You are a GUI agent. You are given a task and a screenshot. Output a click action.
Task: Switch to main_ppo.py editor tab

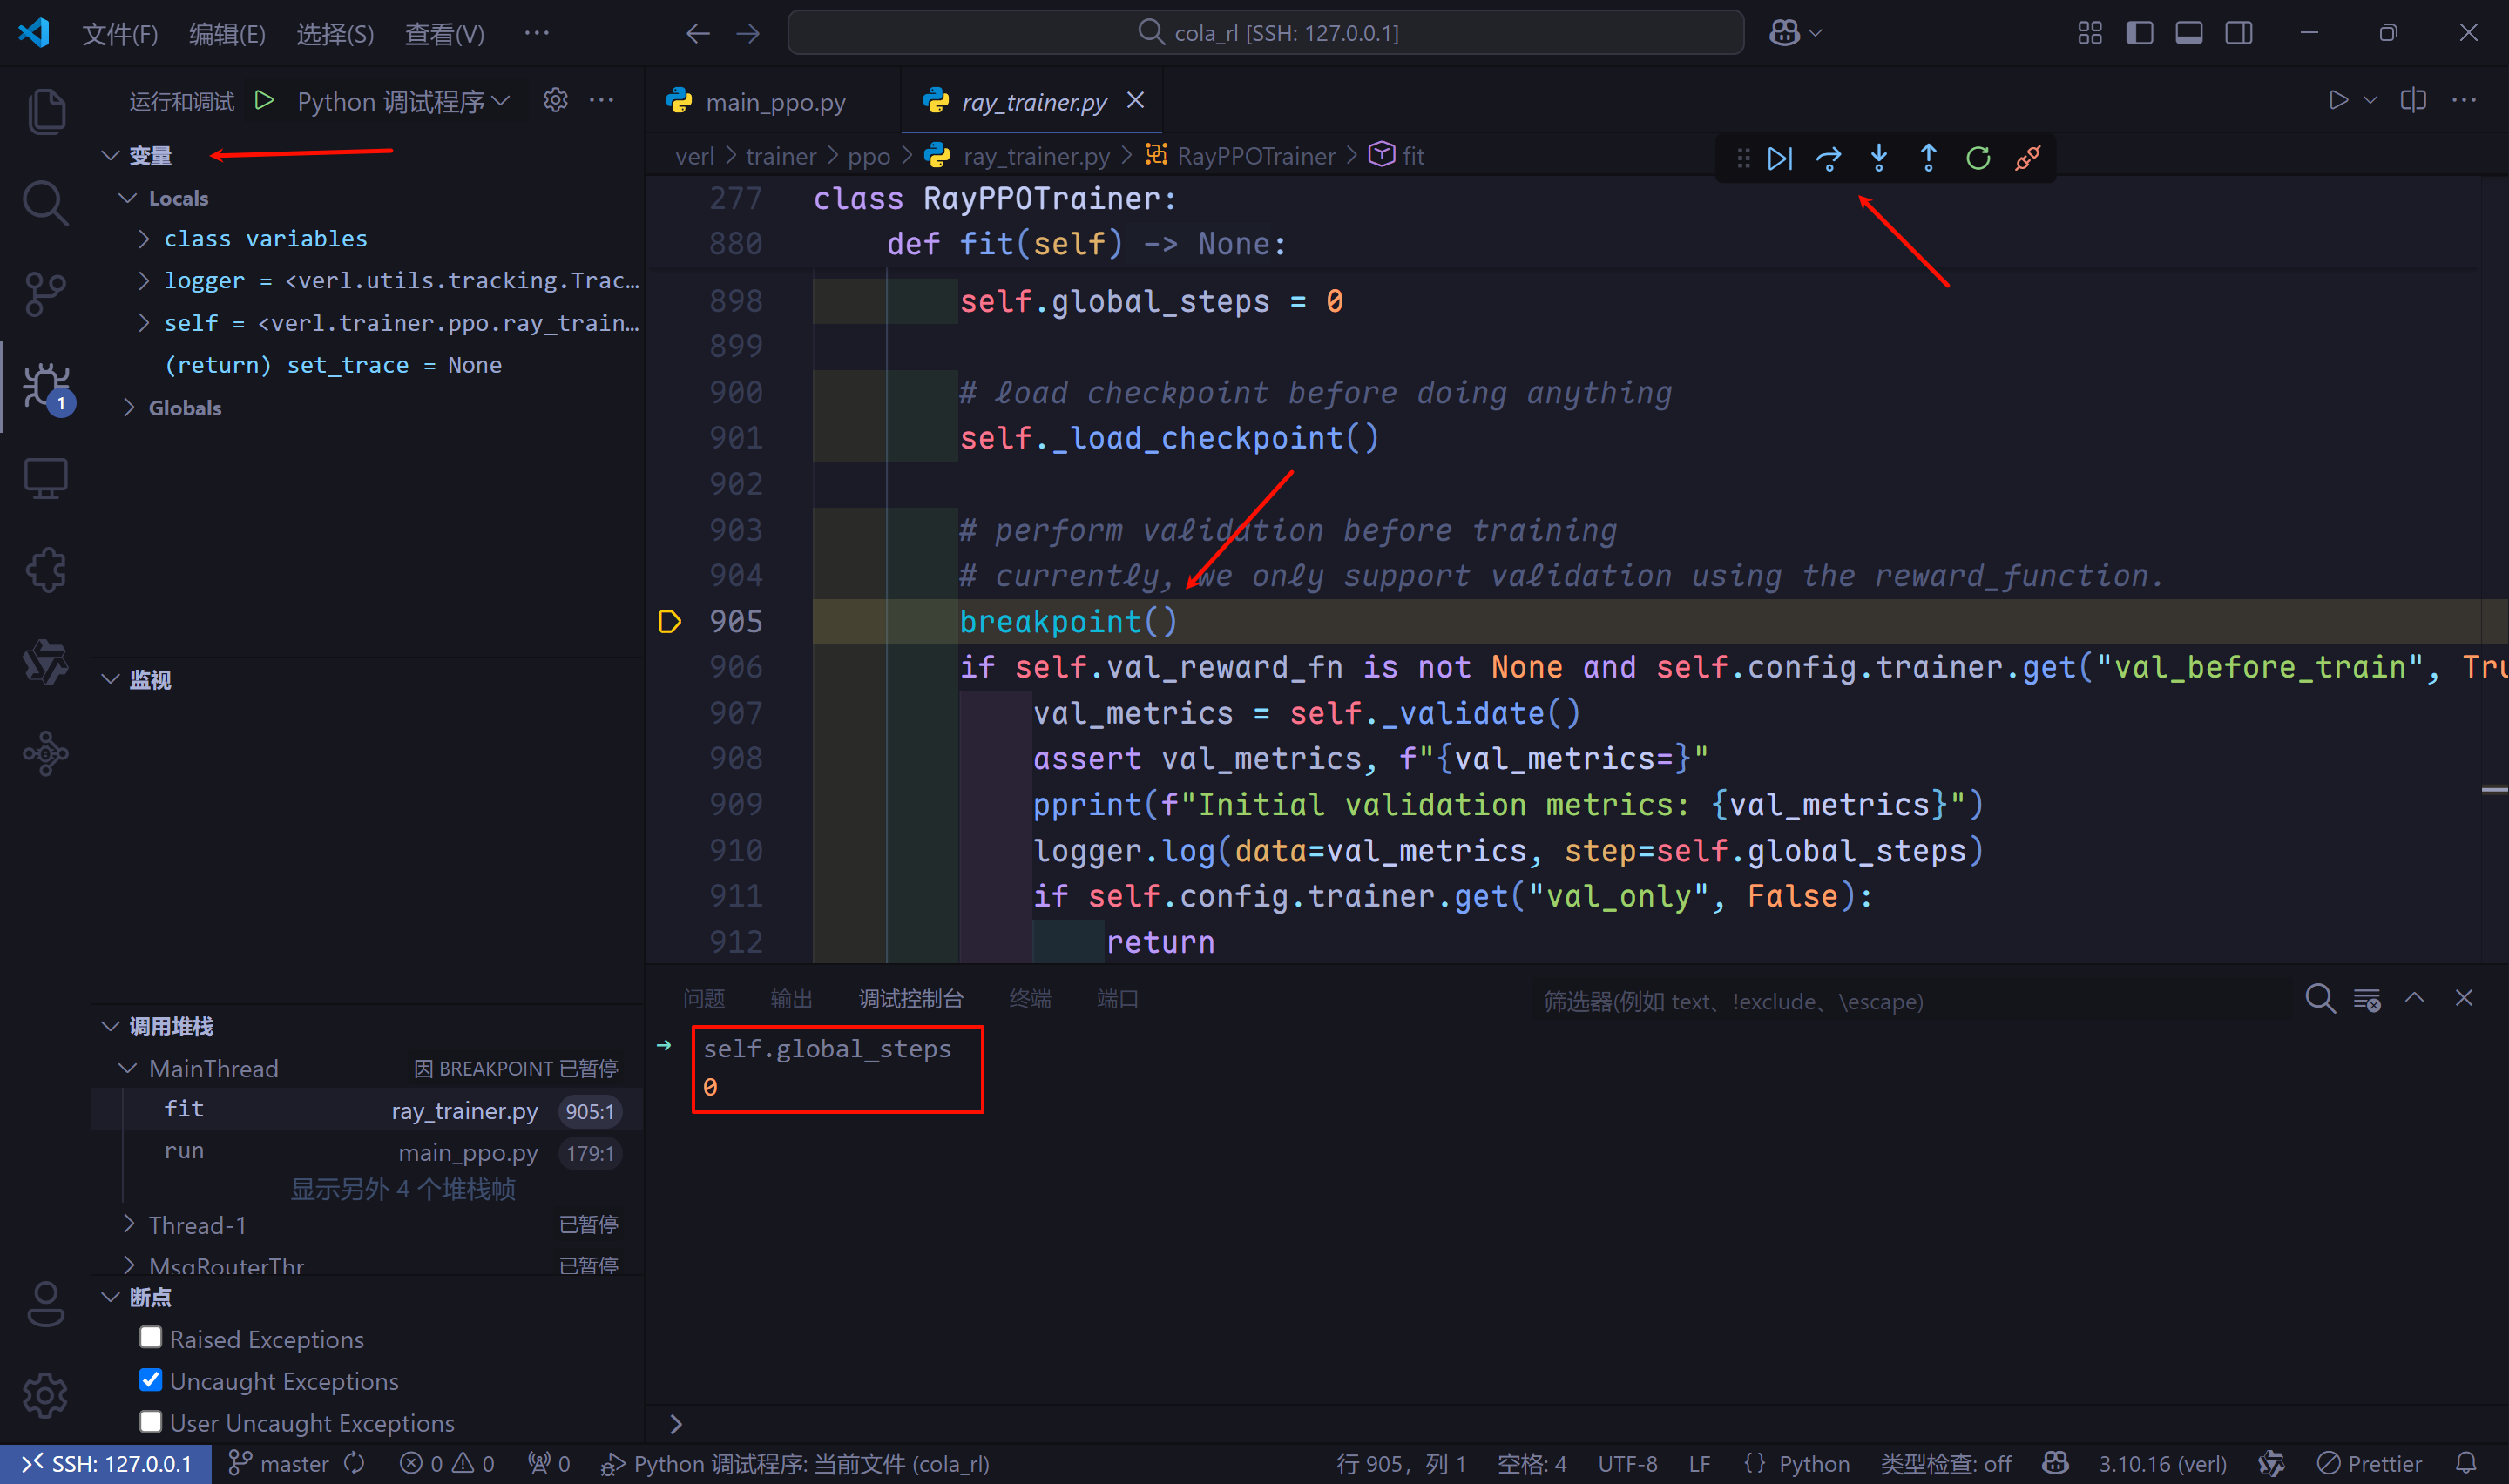pos(775,102)
